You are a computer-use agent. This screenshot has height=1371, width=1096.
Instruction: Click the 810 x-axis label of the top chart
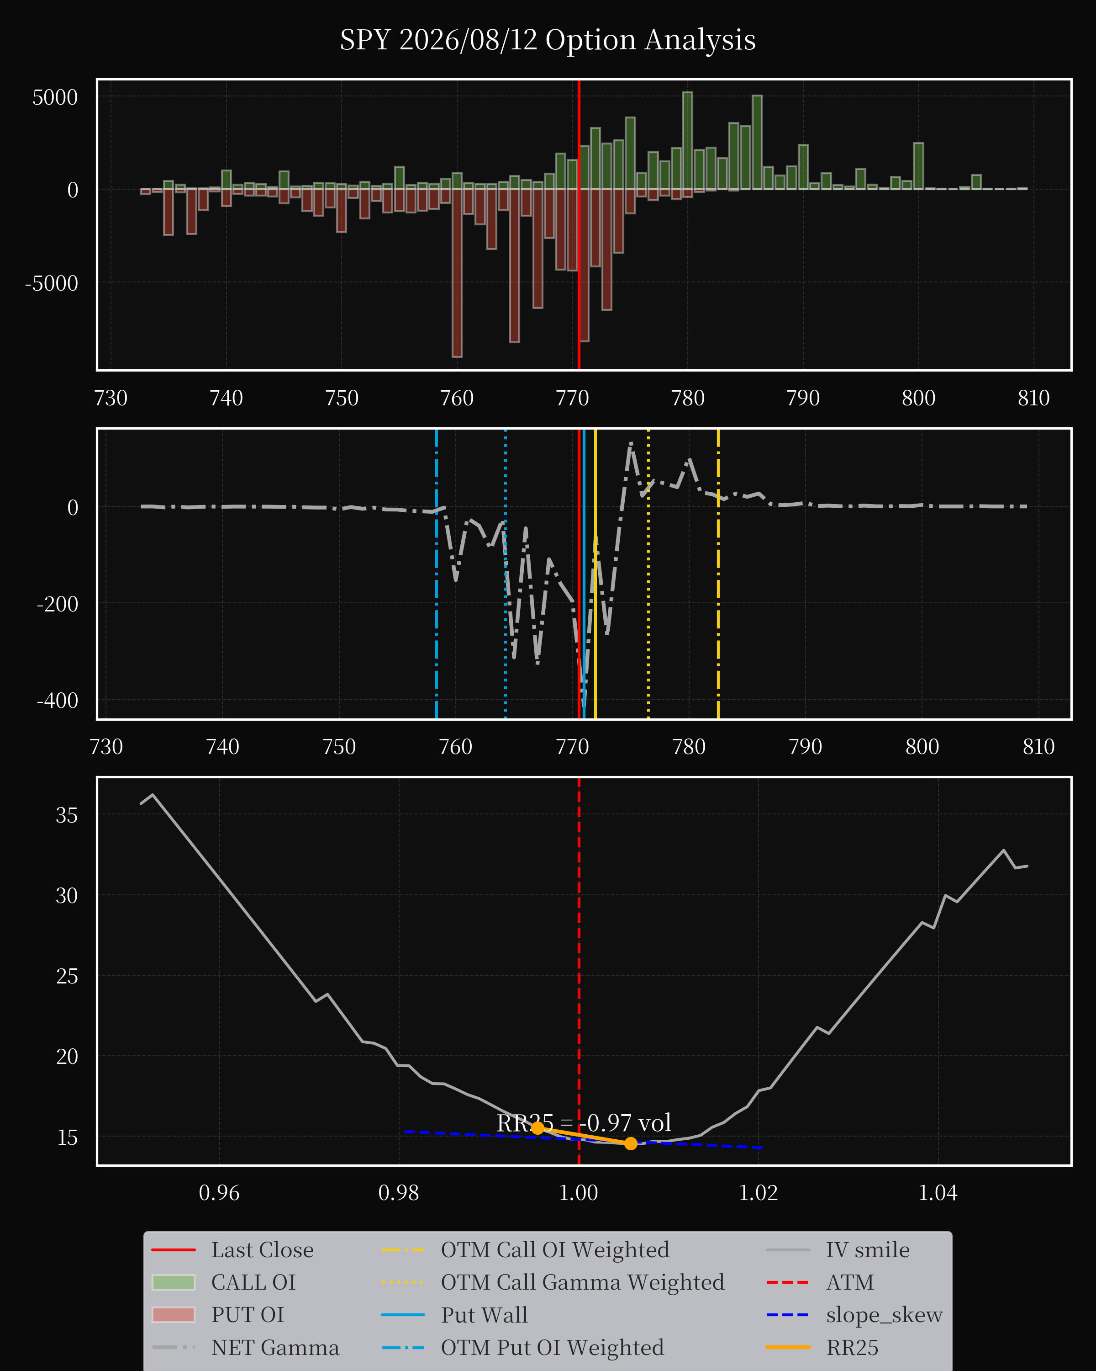[x=1034, y=398]
